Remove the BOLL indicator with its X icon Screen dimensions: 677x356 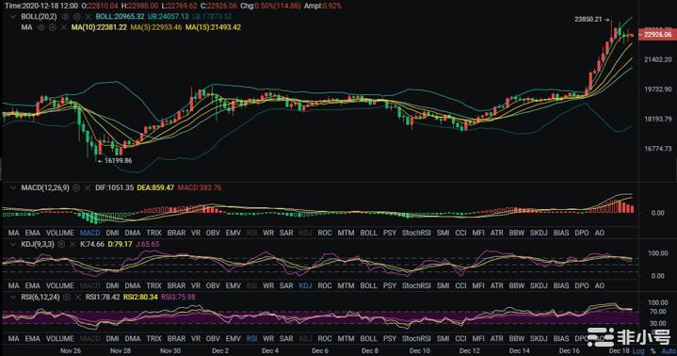89,16
